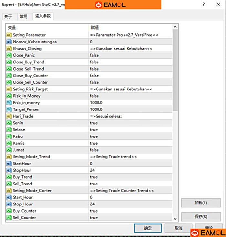The image size is (226, 237).
Task: Confirm with the 确定 button
Action: click(148, 228)
